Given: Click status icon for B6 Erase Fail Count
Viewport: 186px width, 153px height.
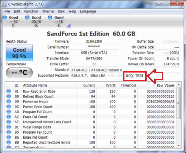Looking at the screenshot, I should (9, 137).
